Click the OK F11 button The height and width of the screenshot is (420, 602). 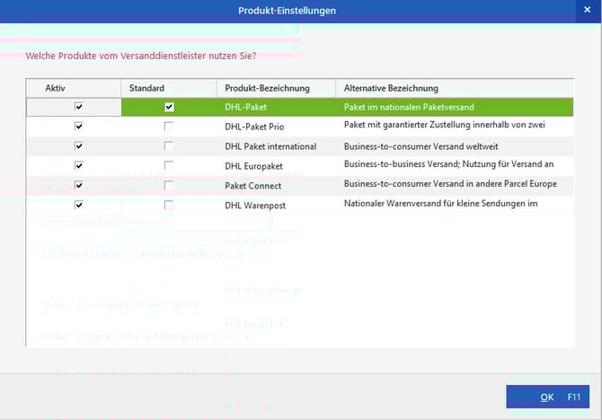(547, 396)
